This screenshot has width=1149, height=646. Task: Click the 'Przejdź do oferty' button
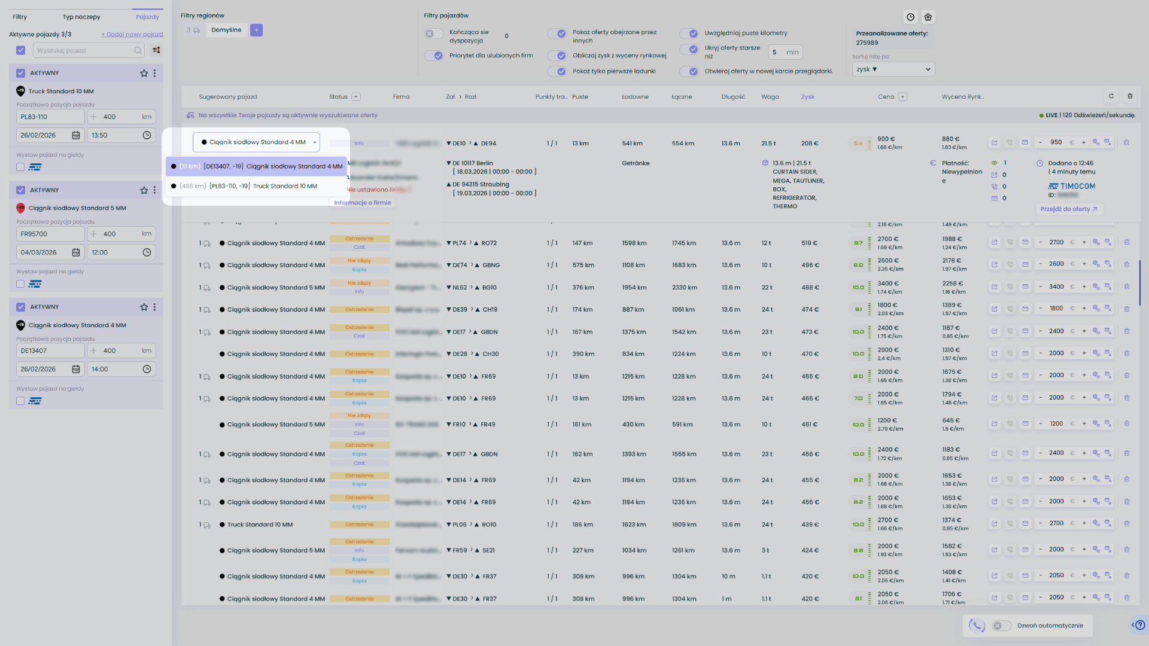(x=1068, y=209)
